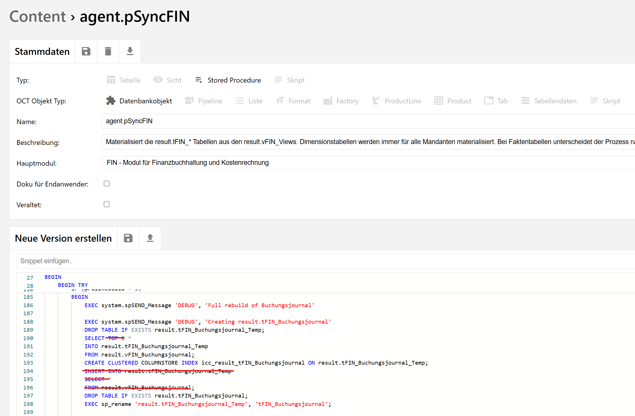635x416 pixels.
Task: Select the Tabelle type option
Action: (x=124, y=80)
